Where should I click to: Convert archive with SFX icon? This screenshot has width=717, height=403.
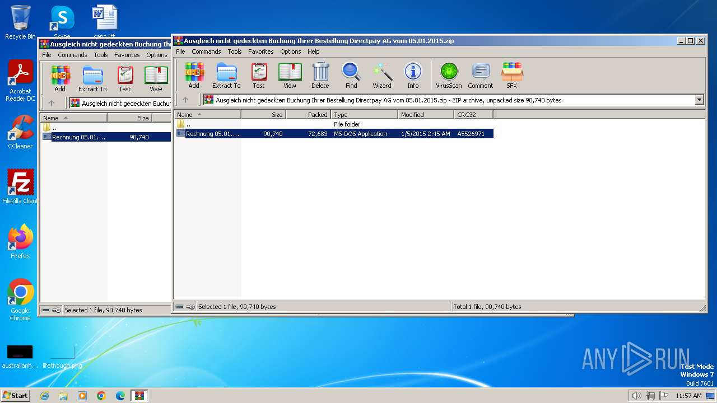click(512, 75)
